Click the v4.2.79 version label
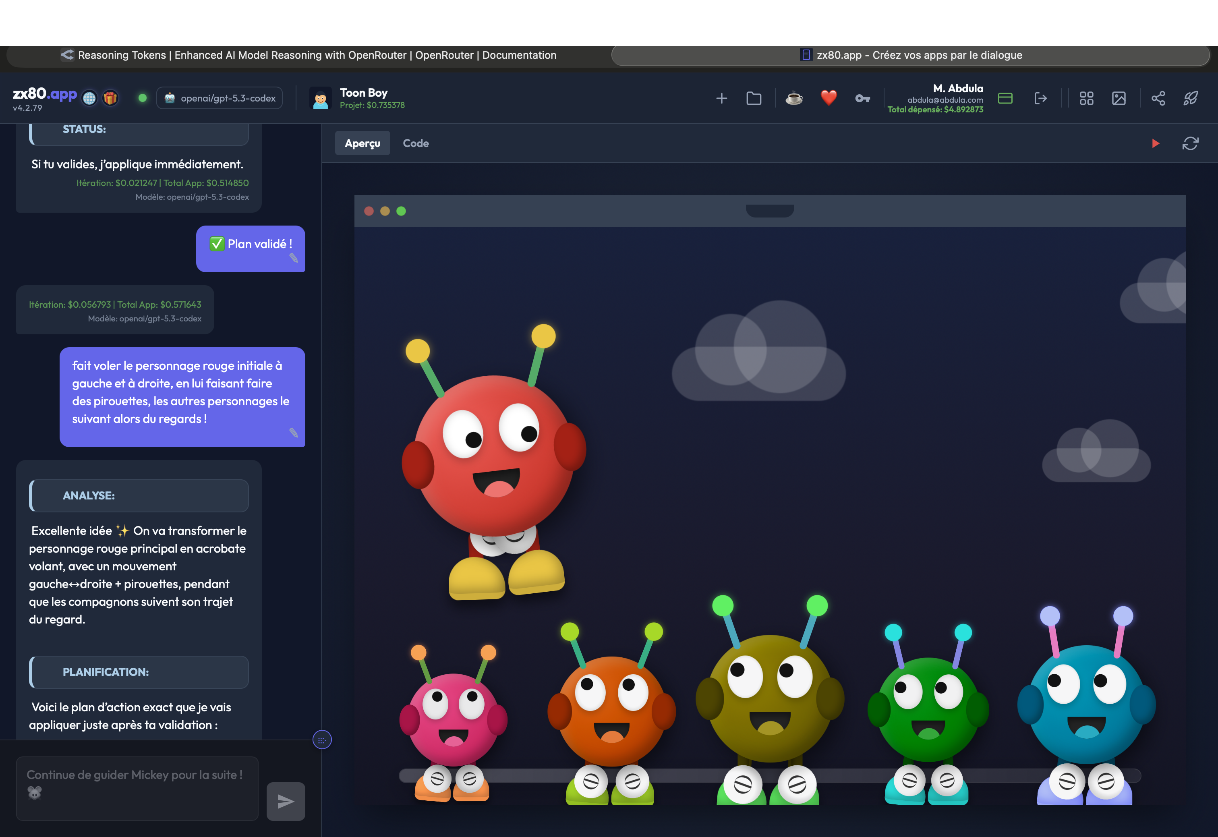 (x=27, y=108)
